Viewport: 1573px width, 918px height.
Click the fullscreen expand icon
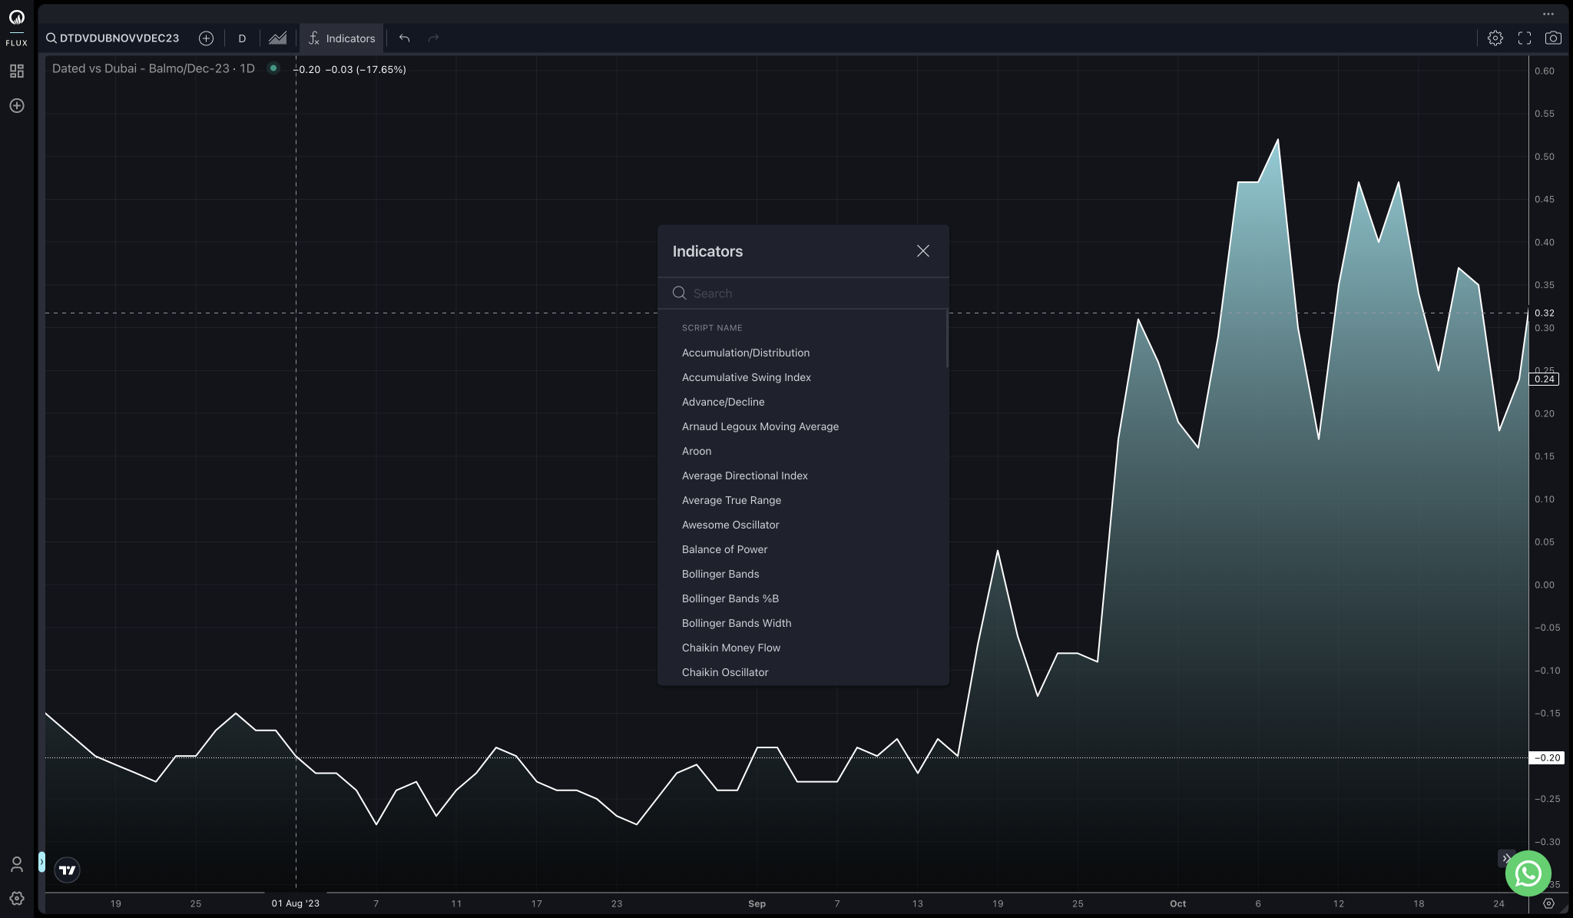tap(1525, 38)
